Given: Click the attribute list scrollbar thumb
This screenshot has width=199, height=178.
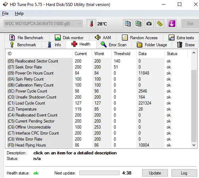Looking at the screenshot, I should (x=194, y=106).
